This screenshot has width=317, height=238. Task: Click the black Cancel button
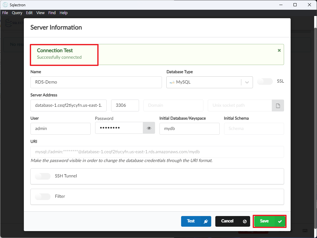pos(233,221)
